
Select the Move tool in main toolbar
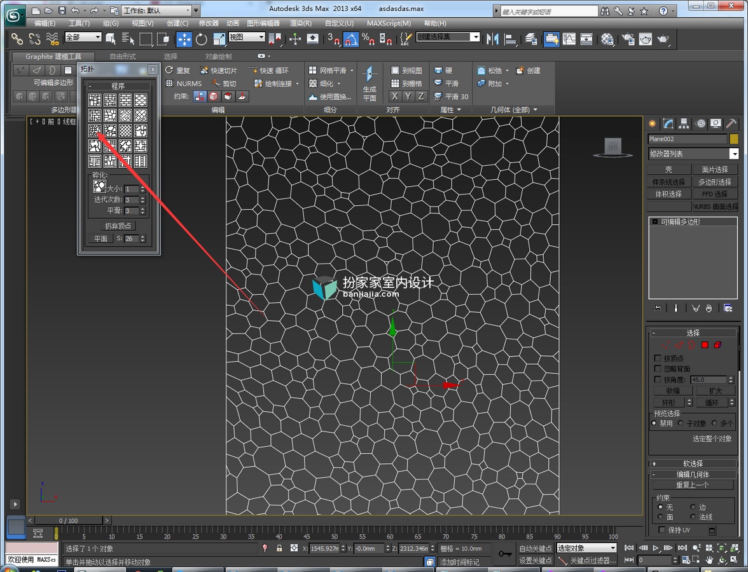(x=184, y=39)
